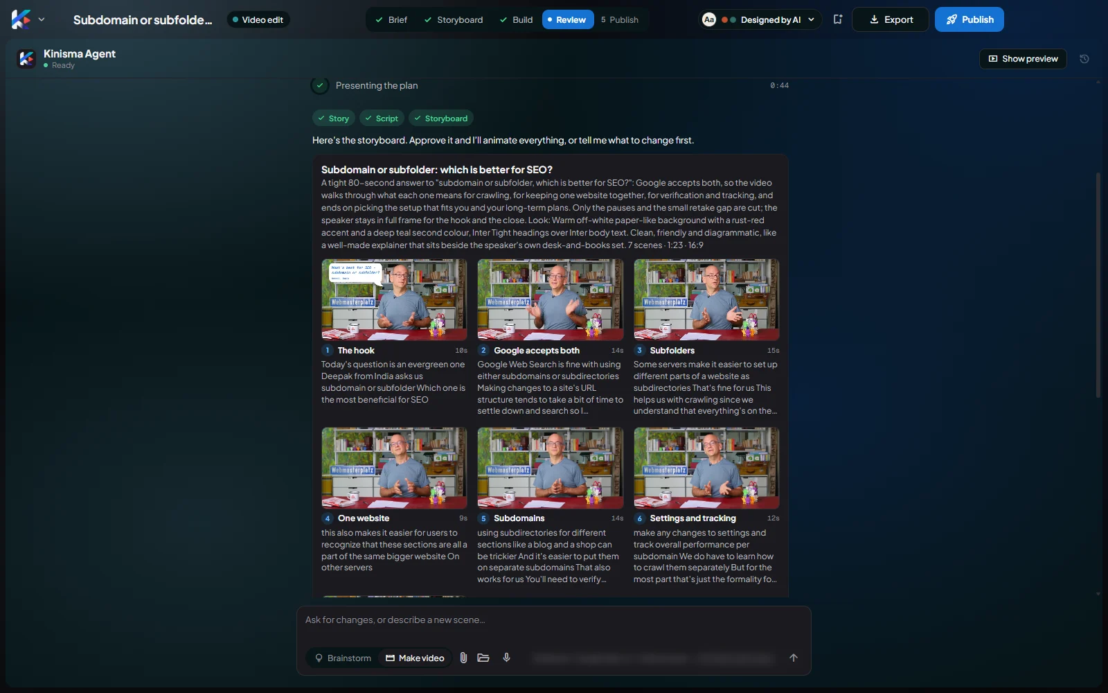Click the 'The hook' scene title
1108x693 pixels.
(x=356, y=351)
